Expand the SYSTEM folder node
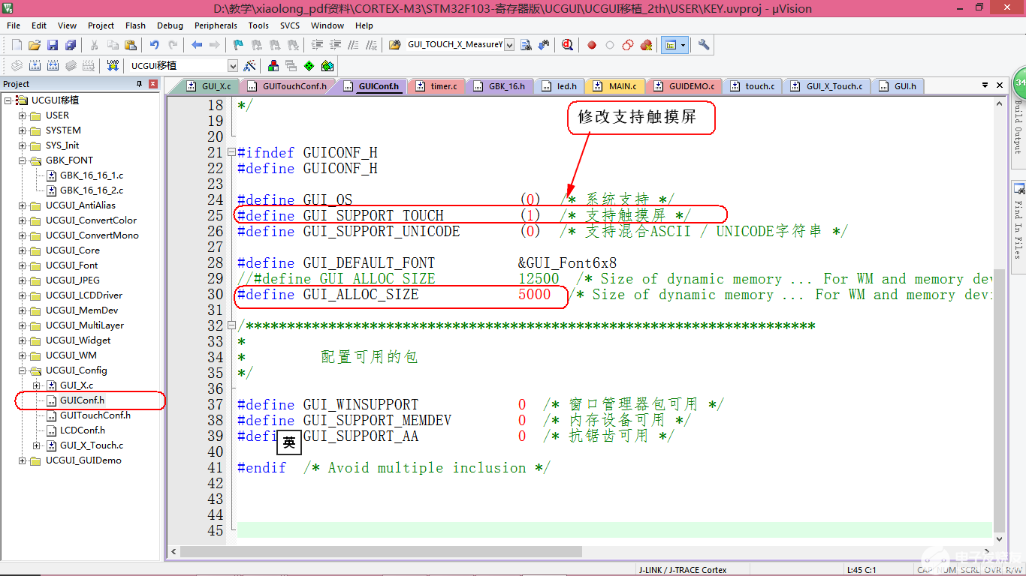Screen dimensions: 1026x576 point(22,130)
